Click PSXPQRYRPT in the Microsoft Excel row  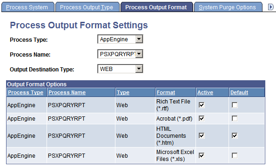67,155
